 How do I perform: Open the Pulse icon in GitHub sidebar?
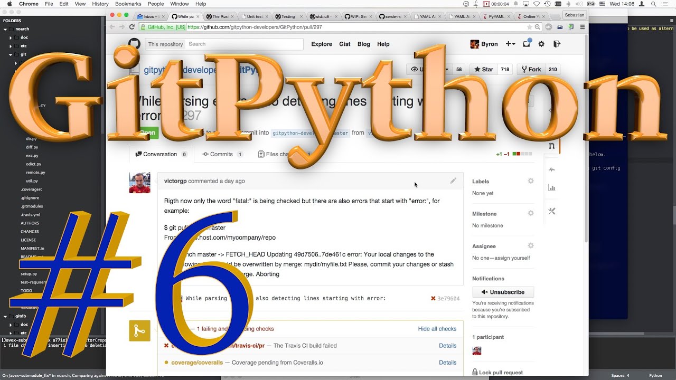[552, 169]
